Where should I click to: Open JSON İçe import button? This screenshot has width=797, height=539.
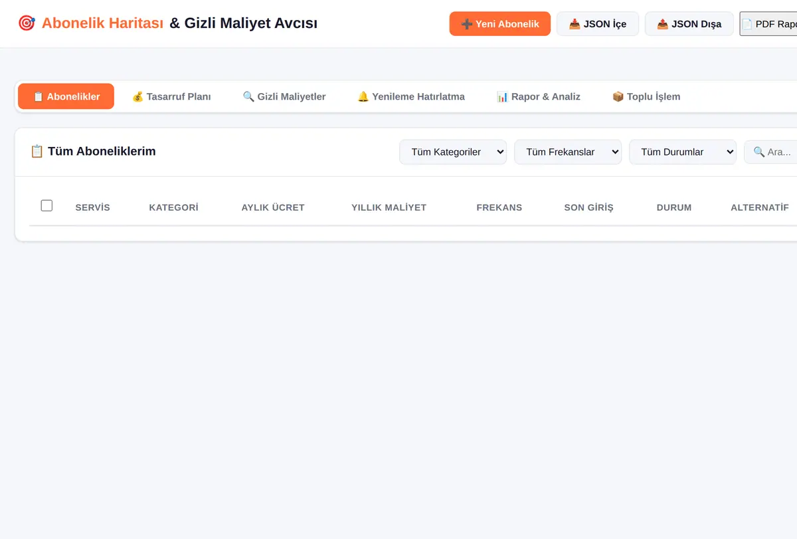598,24
